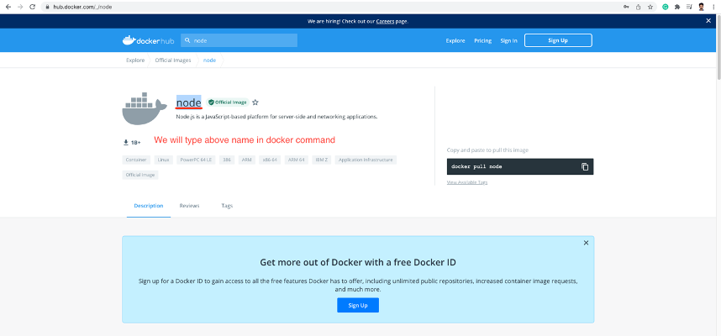The width and height of the screenshot is (721, 336).
Task: Close the free Docker ID promo
Action: [x=586, y=243]
